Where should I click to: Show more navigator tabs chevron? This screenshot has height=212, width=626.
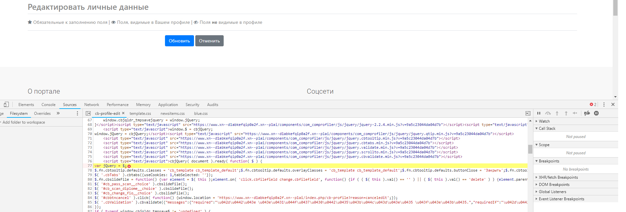(x=58, y=113)
